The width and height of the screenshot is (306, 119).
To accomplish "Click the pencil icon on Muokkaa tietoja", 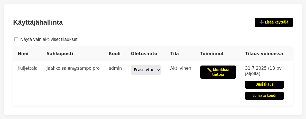I will pyautogui.click(x=210, y=70).
